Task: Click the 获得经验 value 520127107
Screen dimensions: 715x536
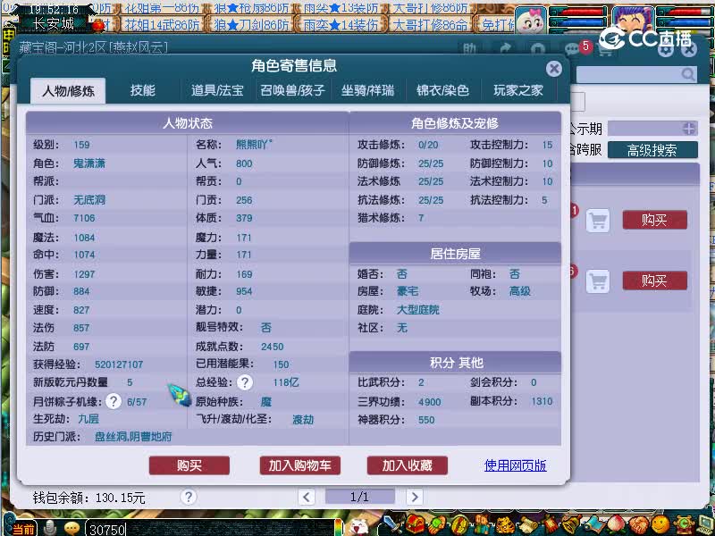Action: (119, 364)
